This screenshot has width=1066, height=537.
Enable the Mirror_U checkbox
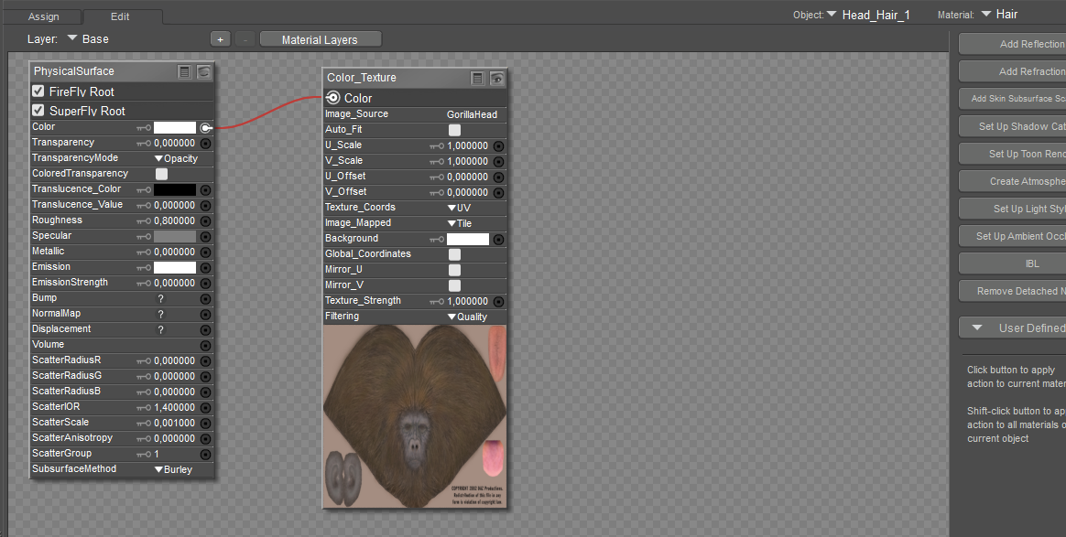(455, 270)
